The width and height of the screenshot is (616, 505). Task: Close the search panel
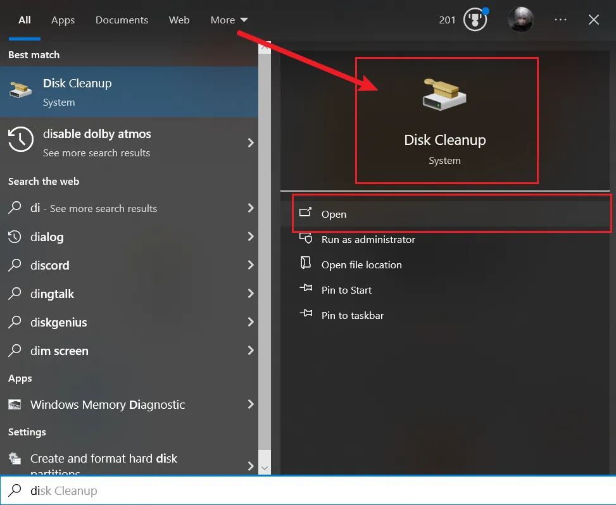[594, 20]
